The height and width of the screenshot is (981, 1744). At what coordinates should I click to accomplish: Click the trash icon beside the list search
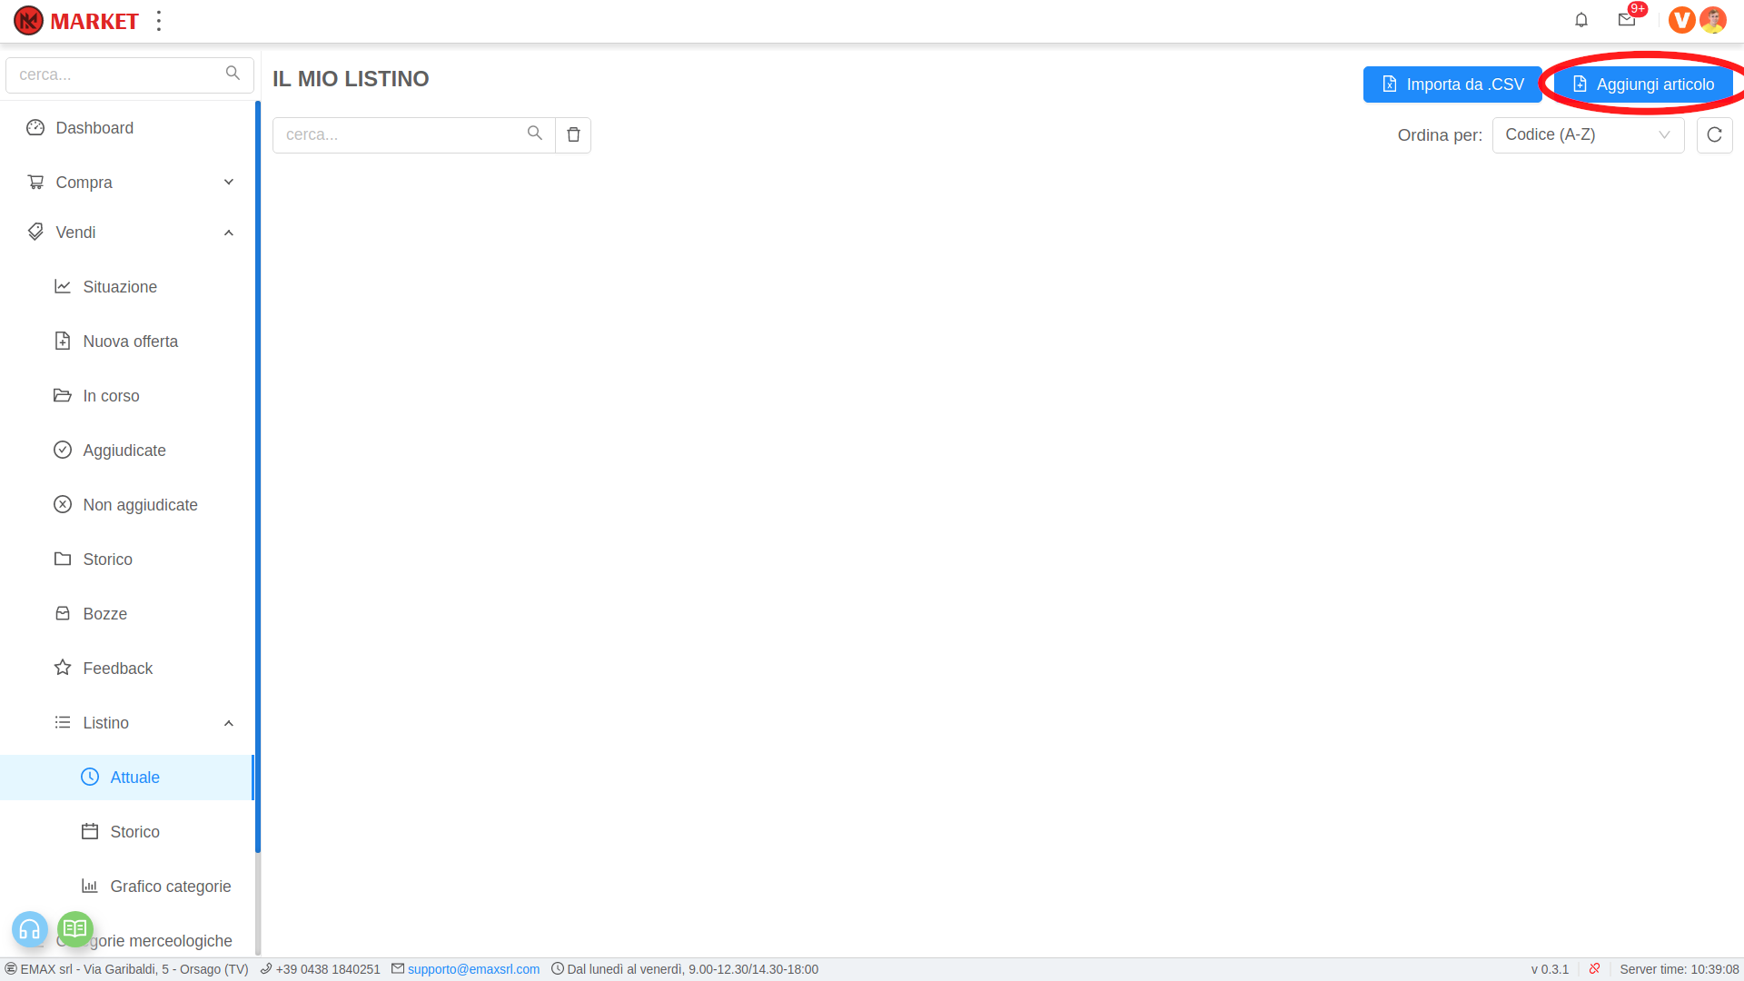[x=573, y=134]
